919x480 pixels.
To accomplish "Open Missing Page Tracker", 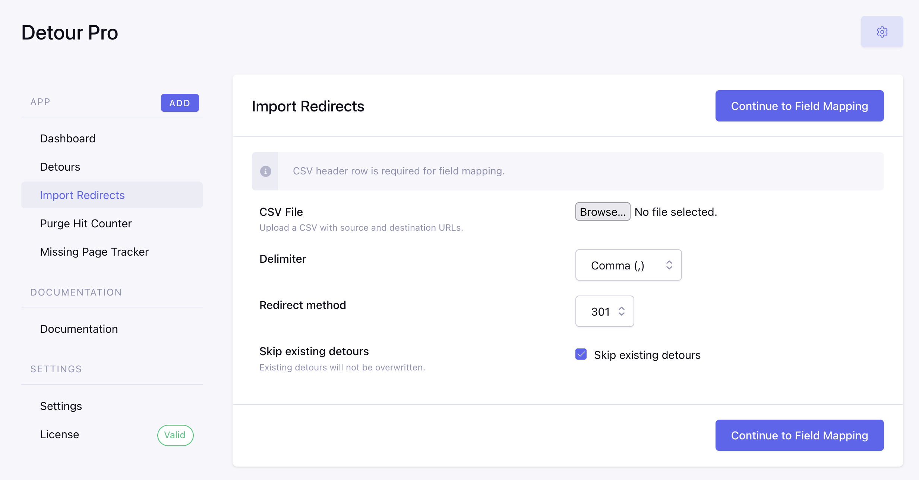I will 94,252.
